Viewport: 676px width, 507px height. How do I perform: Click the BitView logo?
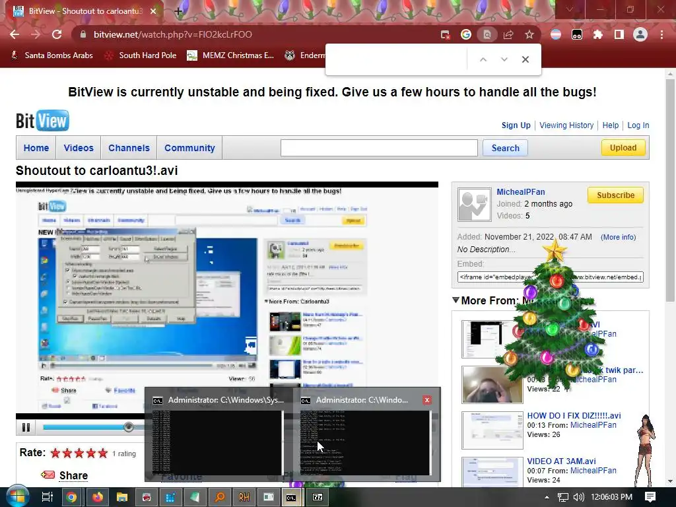click(x=42, y=121)
